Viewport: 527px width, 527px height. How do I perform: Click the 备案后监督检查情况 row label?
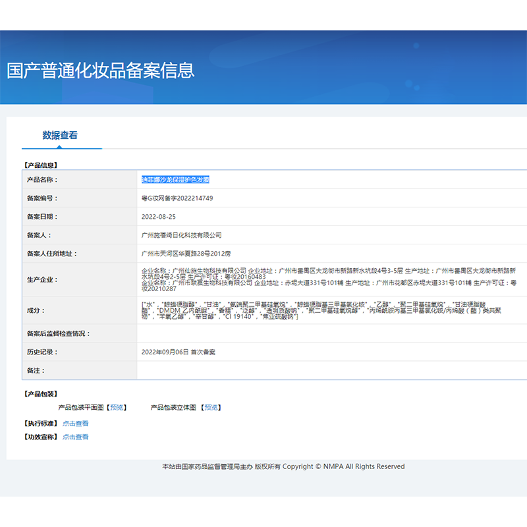point(59,334)
